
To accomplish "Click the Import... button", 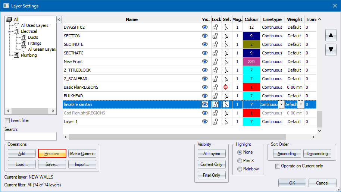I will point(82,164).
